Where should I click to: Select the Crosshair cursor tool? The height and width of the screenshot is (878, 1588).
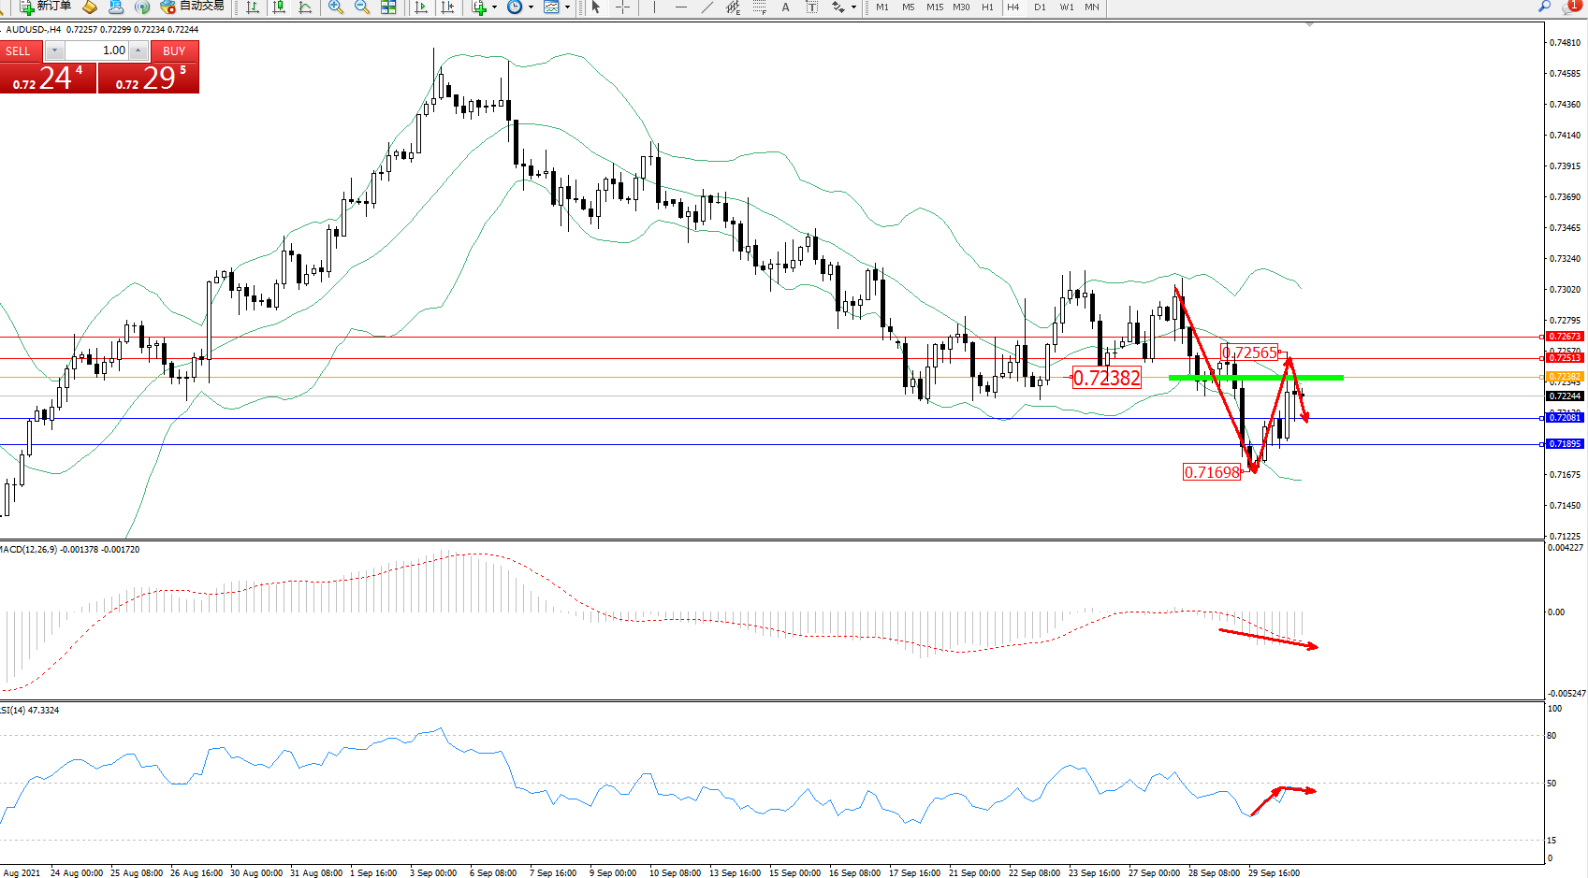tap(622, 7)
